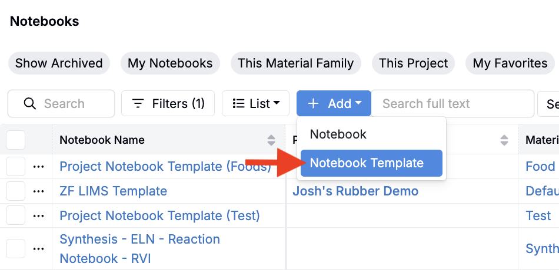Click the sort arrows on the second column header
The height and width of the screenshot is (270, 559).
point(504,140)
